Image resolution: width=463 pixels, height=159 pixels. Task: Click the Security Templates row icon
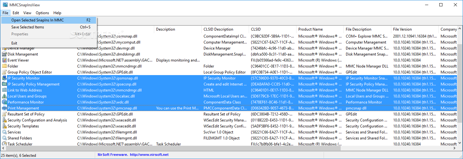coord(4,126)
